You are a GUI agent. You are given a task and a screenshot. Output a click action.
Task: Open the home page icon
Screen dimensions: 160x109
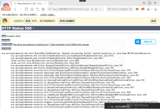pyautogui.click(x=32, y=9)
